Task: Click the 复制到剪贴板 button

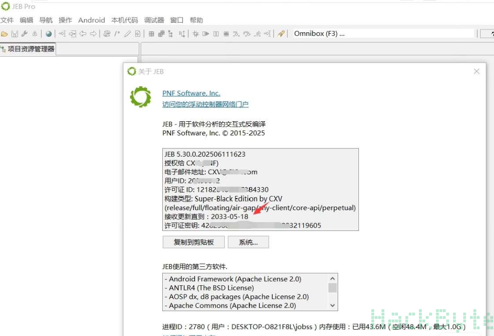Action: point(194,242)
